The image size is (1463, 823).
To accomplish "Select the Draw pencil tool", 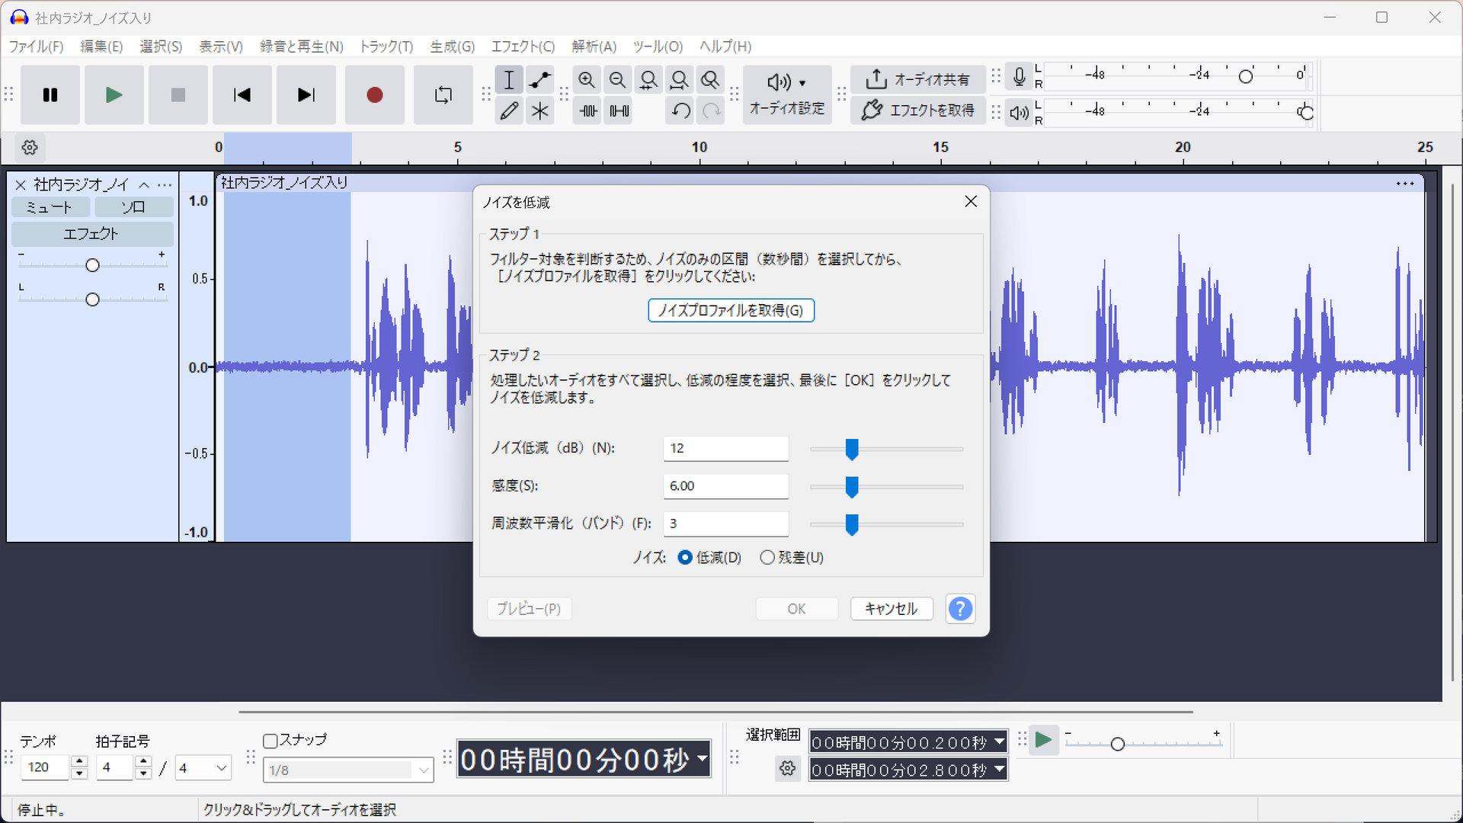I will pyautogui.click(x=509, y=110).
